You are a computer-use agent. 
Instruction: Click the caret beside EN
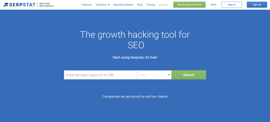215,5
